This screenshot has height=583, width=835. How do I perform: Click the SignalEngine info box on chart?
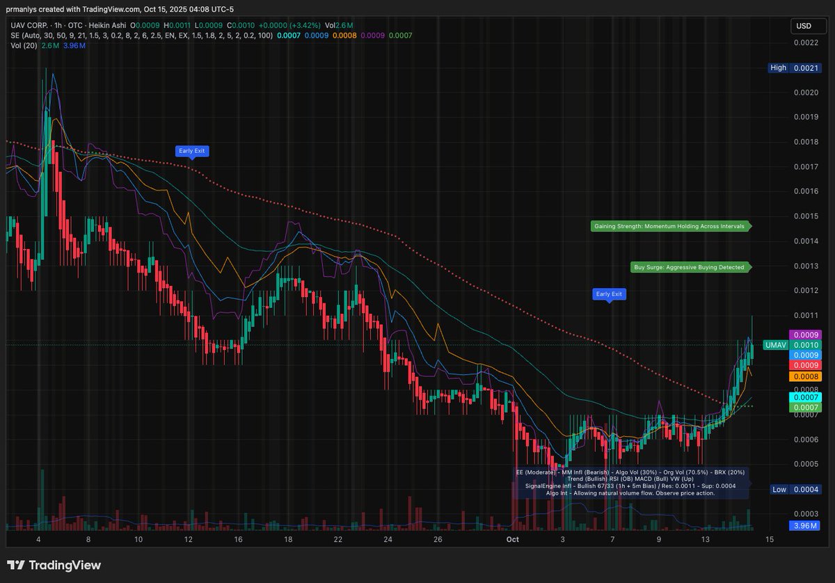point(632,482)
